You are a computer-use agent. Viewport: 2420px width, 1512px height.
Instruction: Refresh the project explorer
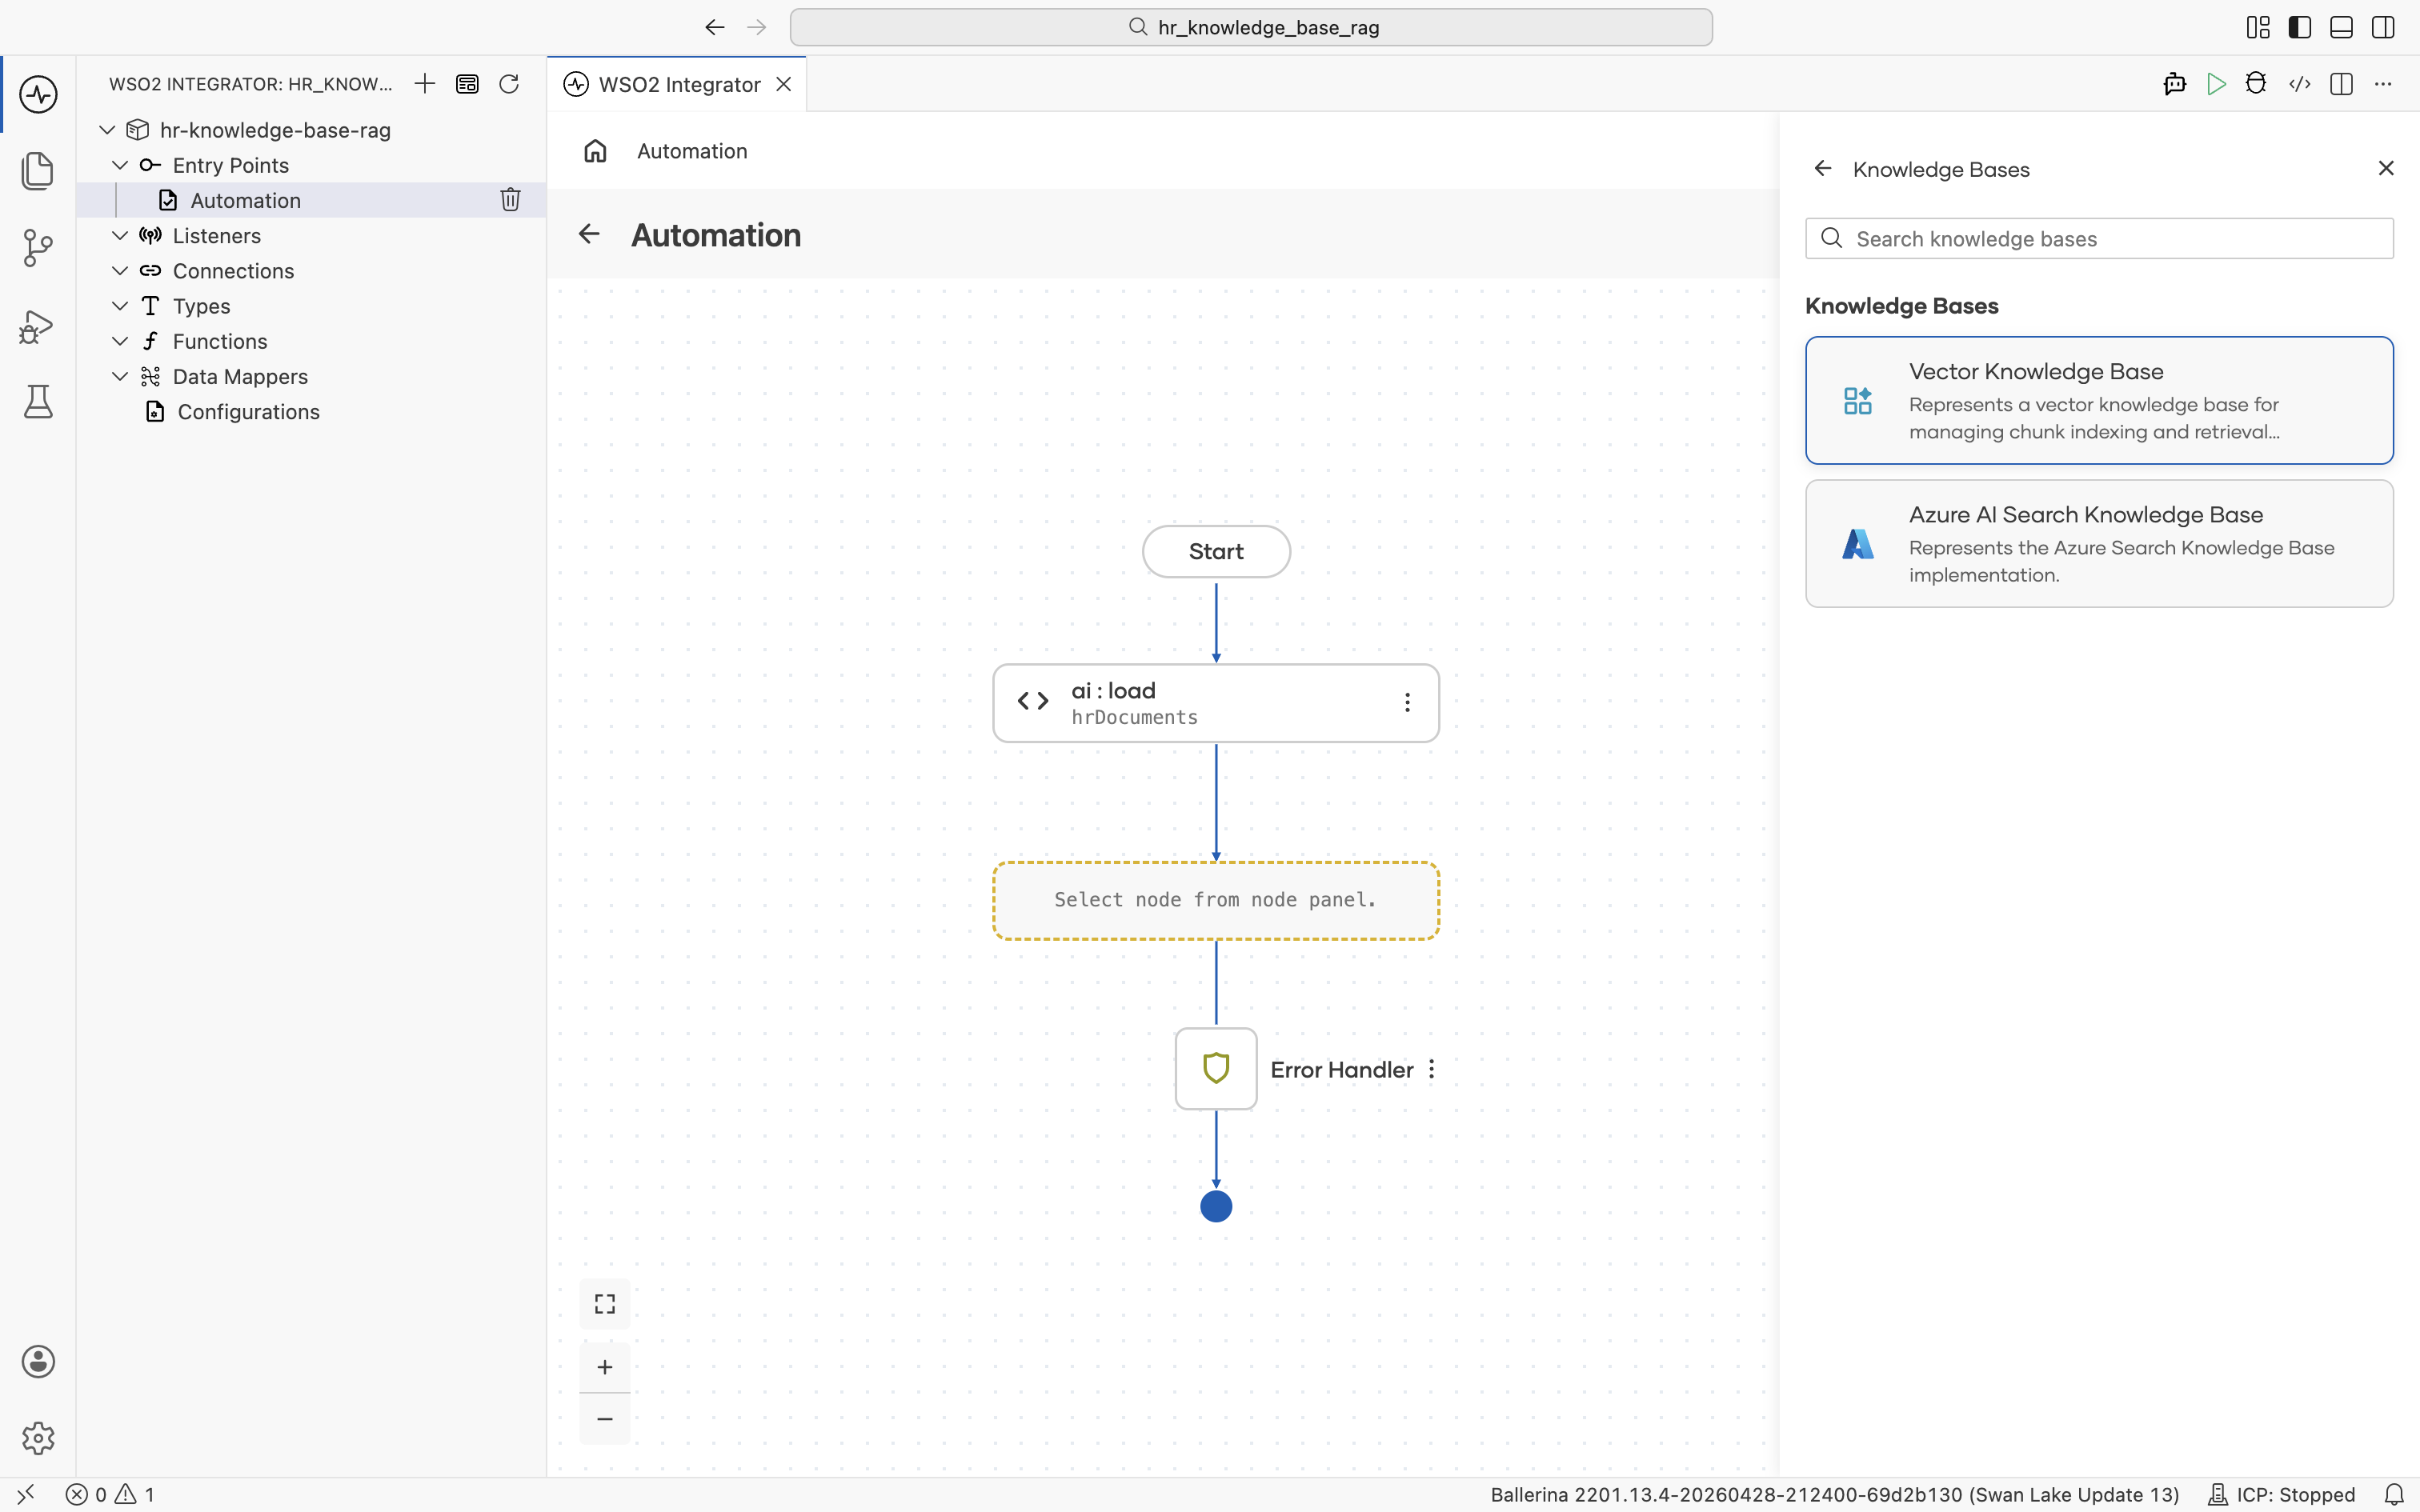click(x=509, y=84)
